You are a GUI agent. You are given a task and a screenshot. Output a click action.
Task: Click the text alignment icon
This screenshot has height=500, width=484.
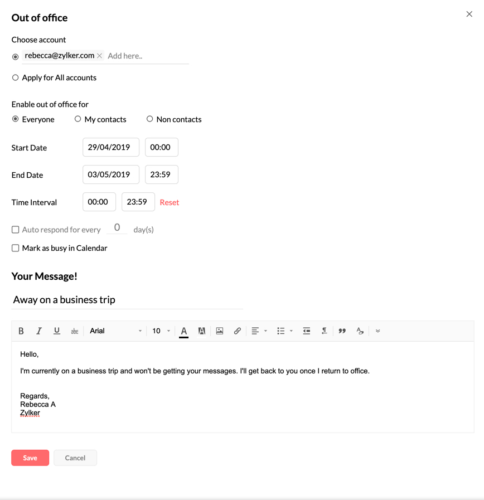point(255,331)
